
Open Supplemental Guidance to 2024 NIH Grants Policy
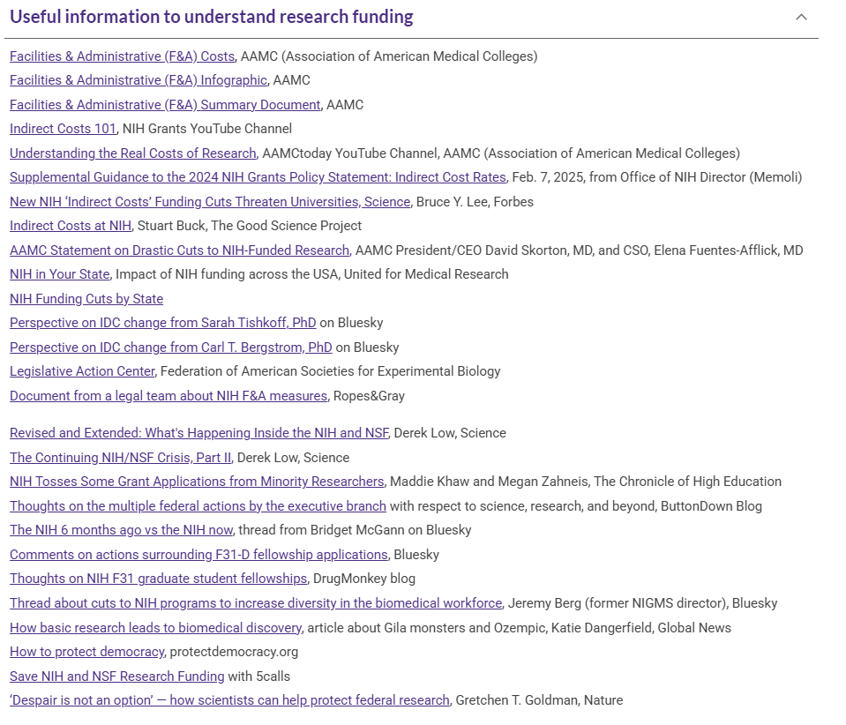tap(258, 177)
